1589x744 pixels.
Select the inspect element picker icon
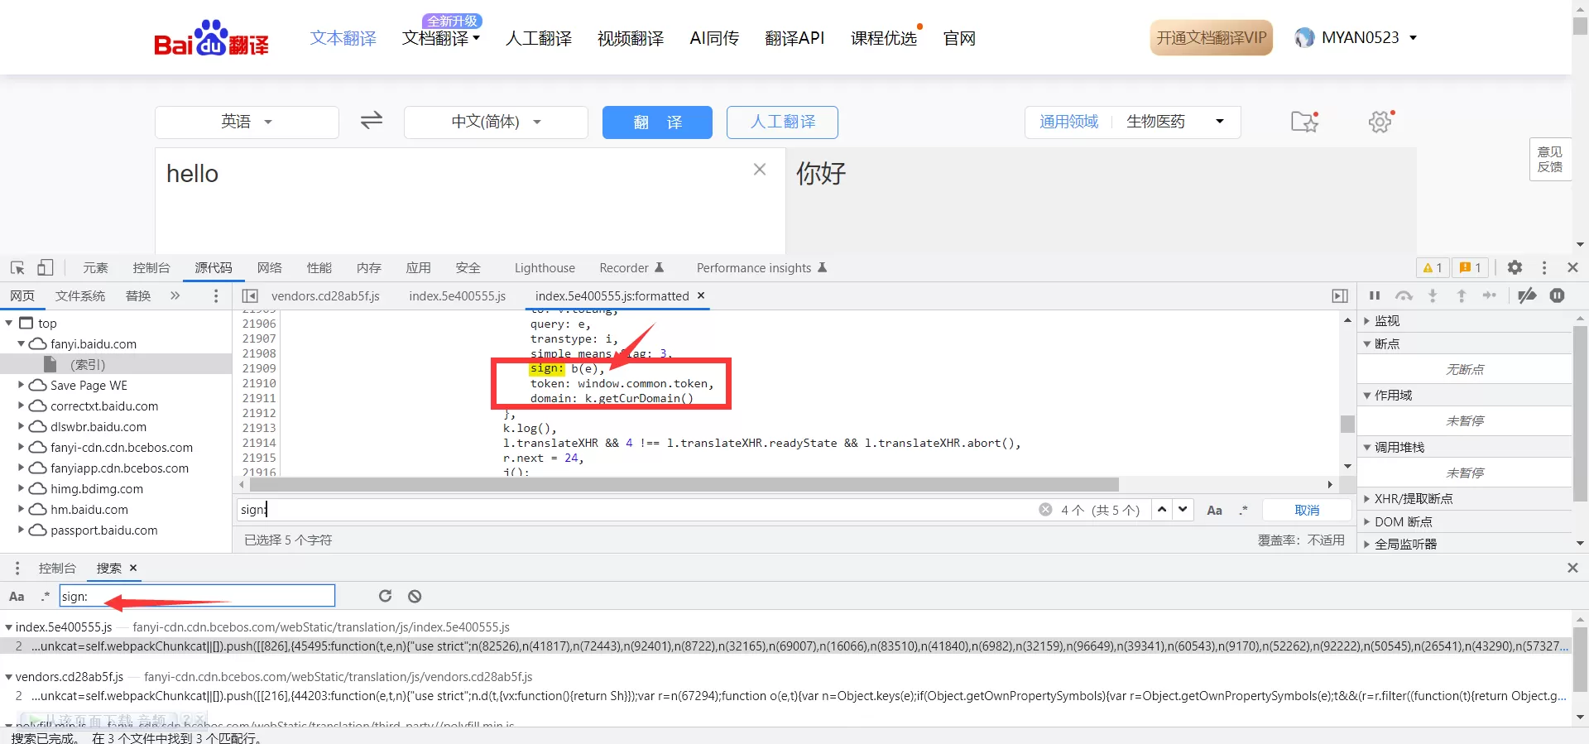click(x=17, y=267)
